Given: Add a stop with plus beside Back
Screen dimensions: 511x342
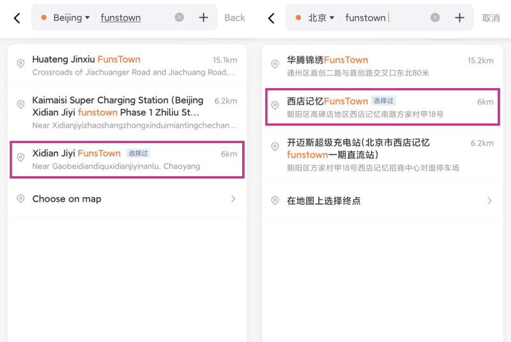Looking at the screenshot, I should (x=203, y=18).
